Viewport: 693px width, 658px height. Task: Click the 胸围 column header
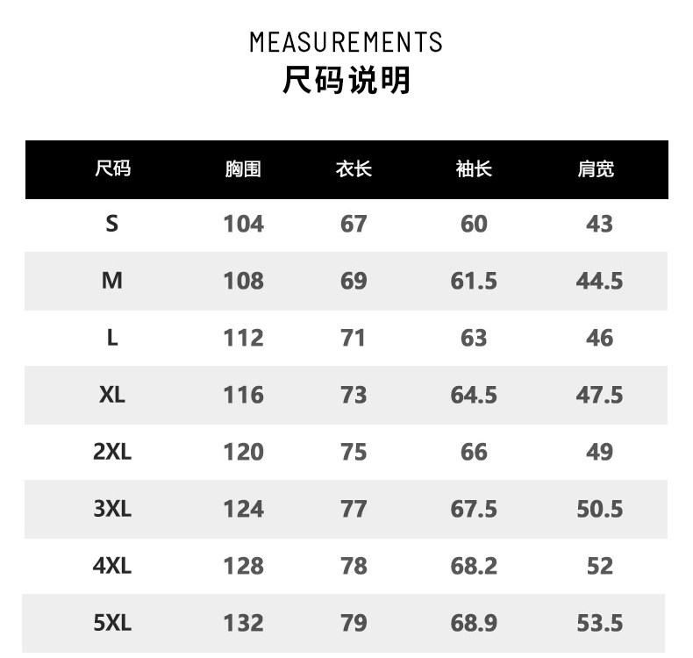click(243, 169)
